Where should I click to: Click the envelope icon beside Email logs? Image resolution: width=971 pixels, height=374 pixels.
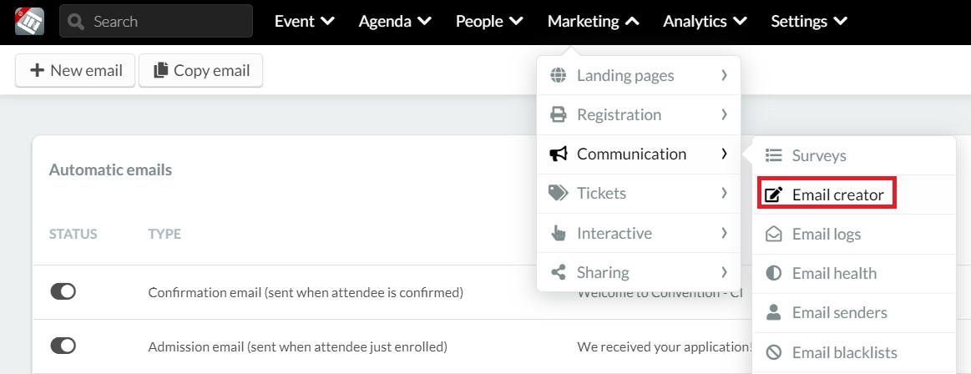click(773, 234)
